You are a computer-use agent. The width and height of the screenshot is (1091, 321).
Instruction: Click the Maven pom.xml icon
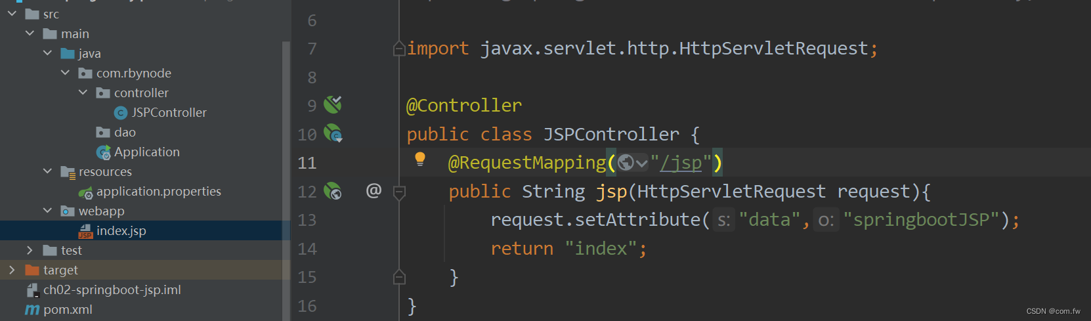32,309
